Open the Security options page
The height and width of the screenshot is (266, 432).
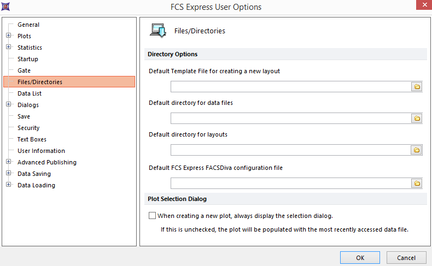pyautogui.click(x=28, y=128)
